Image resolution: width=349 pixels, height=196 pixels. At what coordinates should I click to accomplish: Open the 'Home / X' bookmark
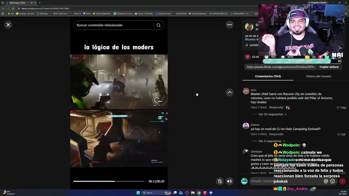[x=76, y=13]
